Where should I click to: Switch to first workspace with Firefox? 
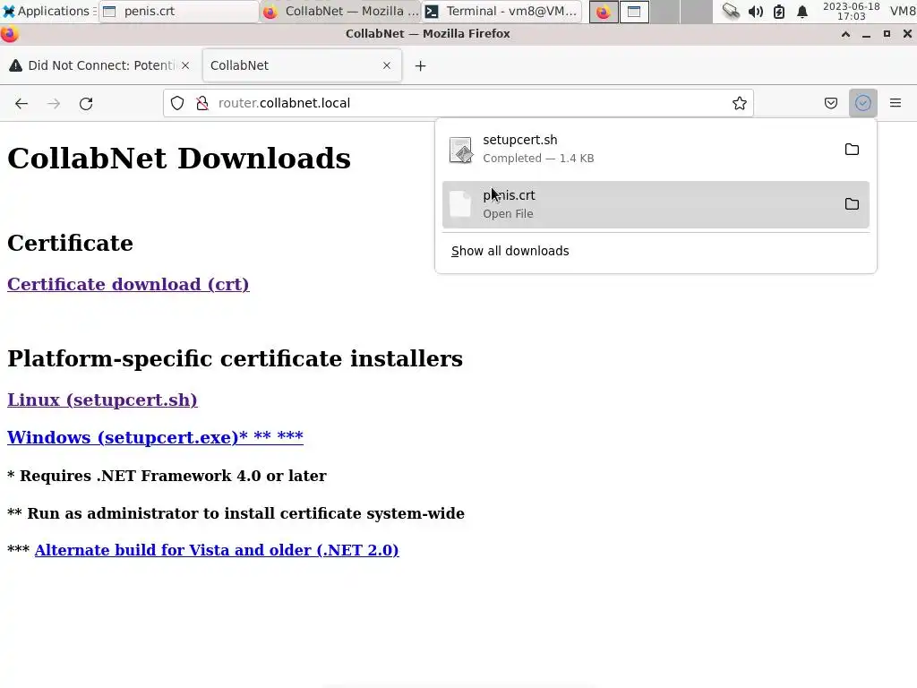pyautogui.click(x=603, y=12)
